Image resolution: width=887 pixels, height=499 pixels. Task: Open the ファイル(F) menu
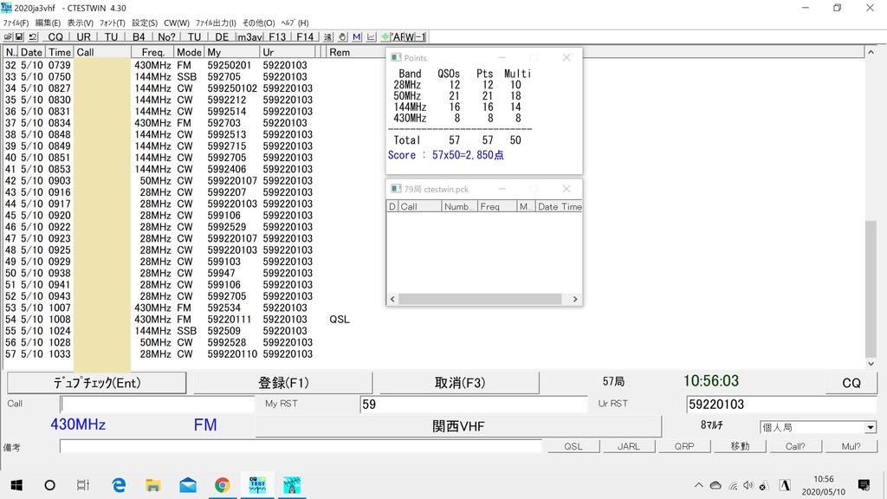coord(16,23)
